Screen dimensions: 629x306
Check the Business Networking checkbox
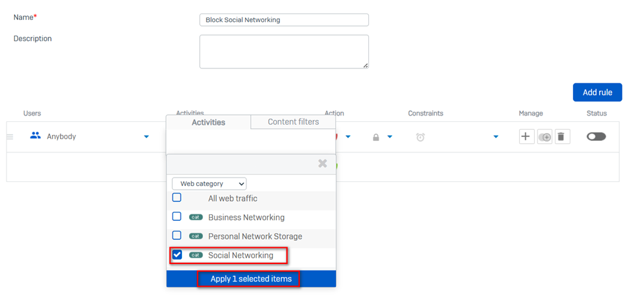pos(177,217)
